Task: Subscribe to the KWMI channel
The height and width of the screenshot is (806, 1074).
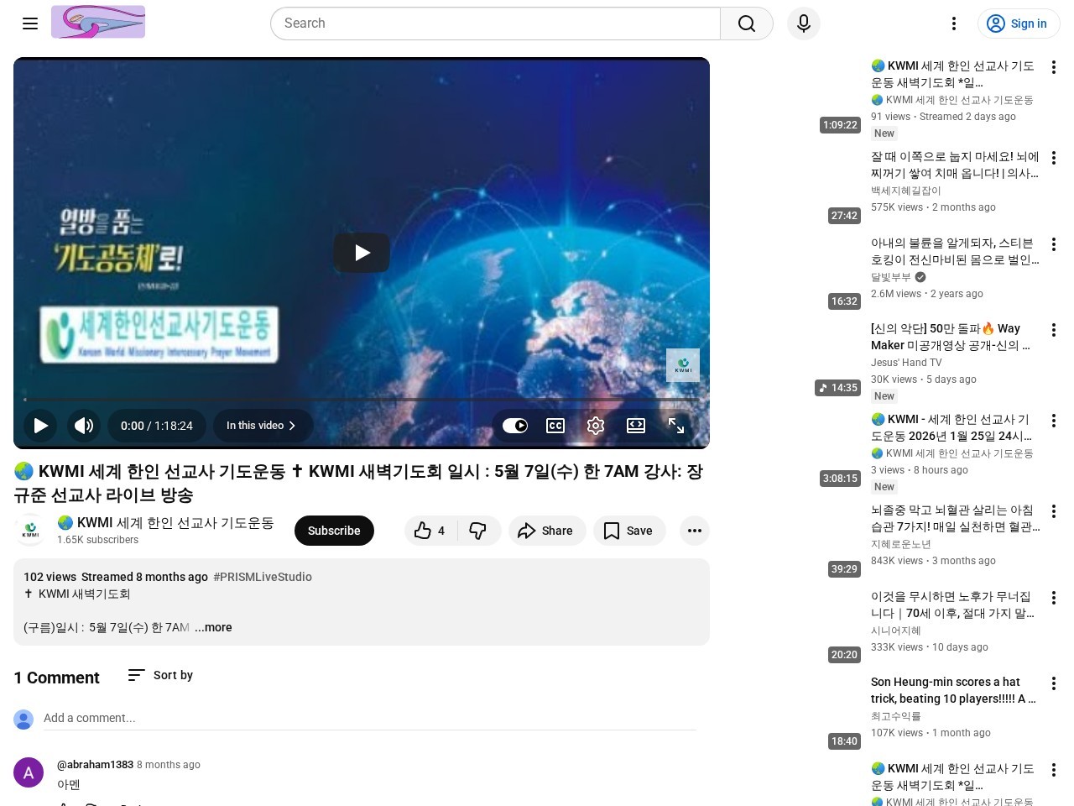Action: [334, 531]
